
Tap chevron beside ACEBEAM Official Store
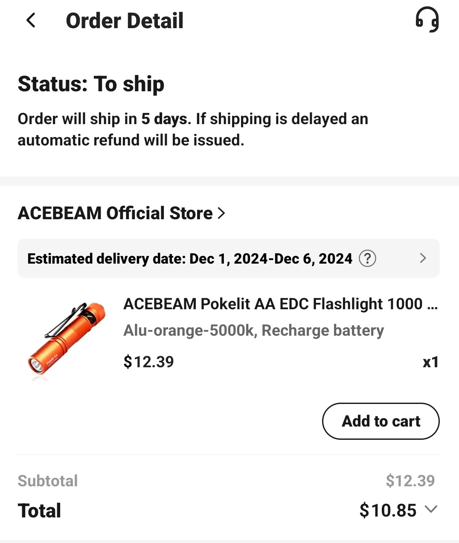coord(221,213)
